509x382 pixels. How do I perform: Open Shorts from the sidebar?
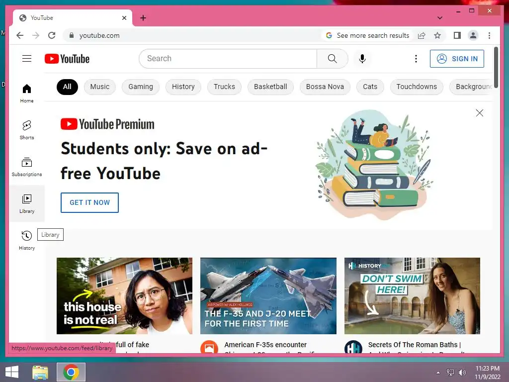tap(27, 130)
